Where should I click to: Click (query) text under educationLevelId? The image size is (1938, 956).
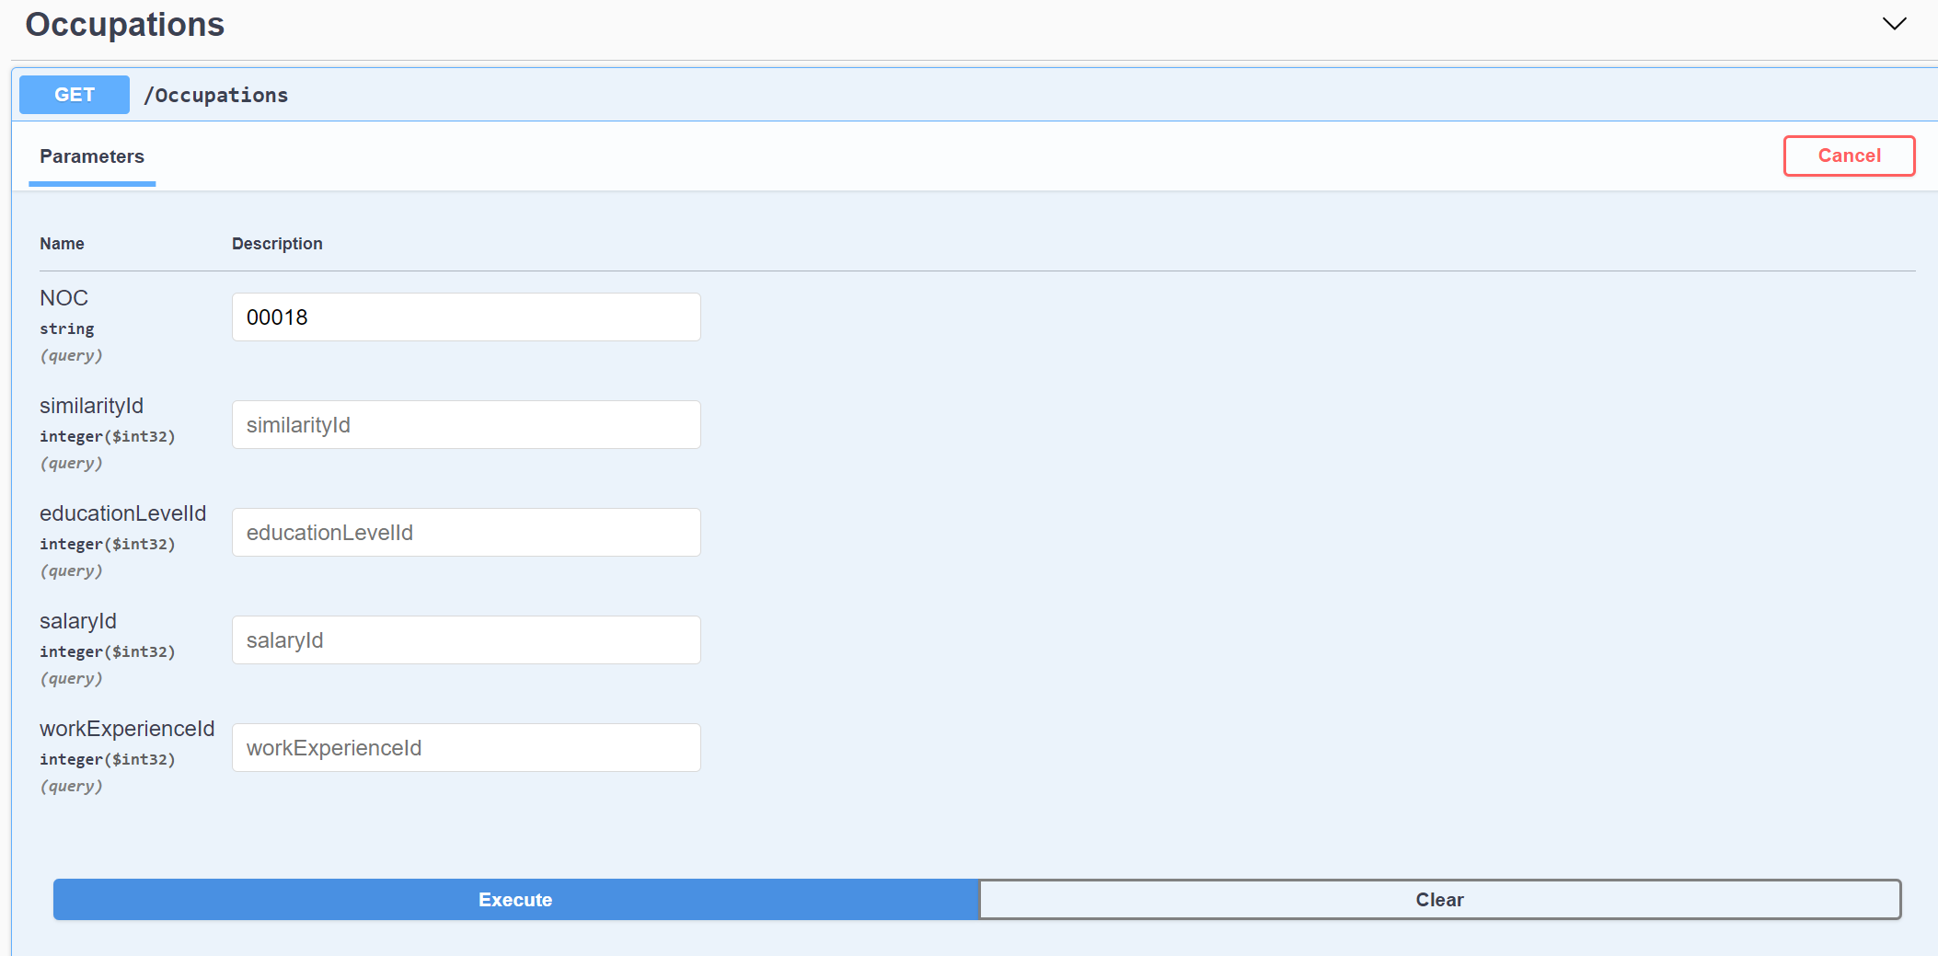tap(72, 570)
